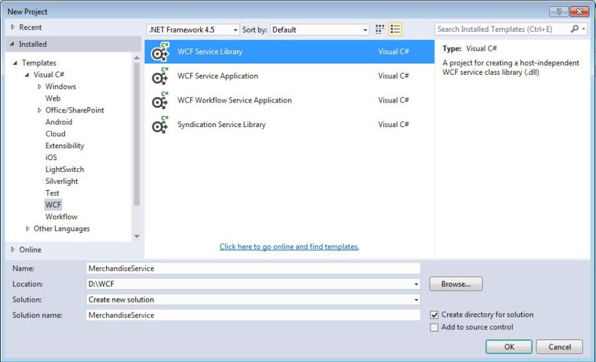Switch to medium icons list view

coord(395,29)
